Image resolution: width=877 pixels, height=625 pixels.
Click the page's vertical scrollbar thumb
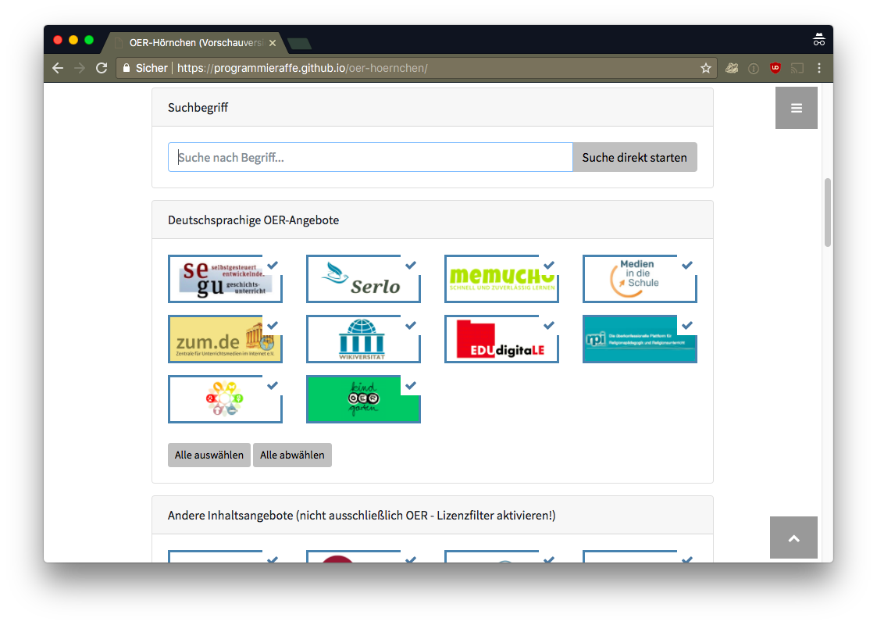[x=828, y=212]
